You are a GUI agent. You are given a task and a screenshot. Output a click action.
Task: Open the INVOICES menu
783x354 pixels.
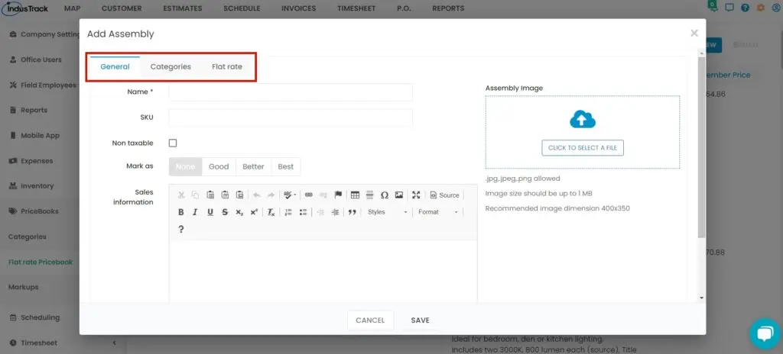299,8
